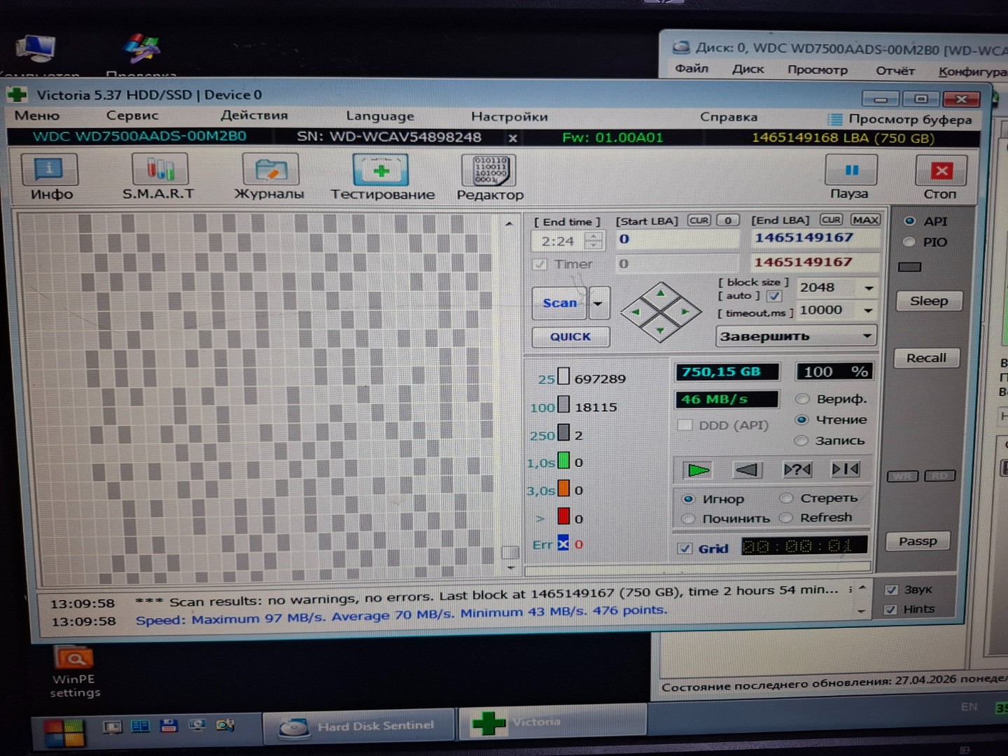
Task: Expand the block size 2048 dropdown
Action: pyautogui.click(x=869, y=288)
